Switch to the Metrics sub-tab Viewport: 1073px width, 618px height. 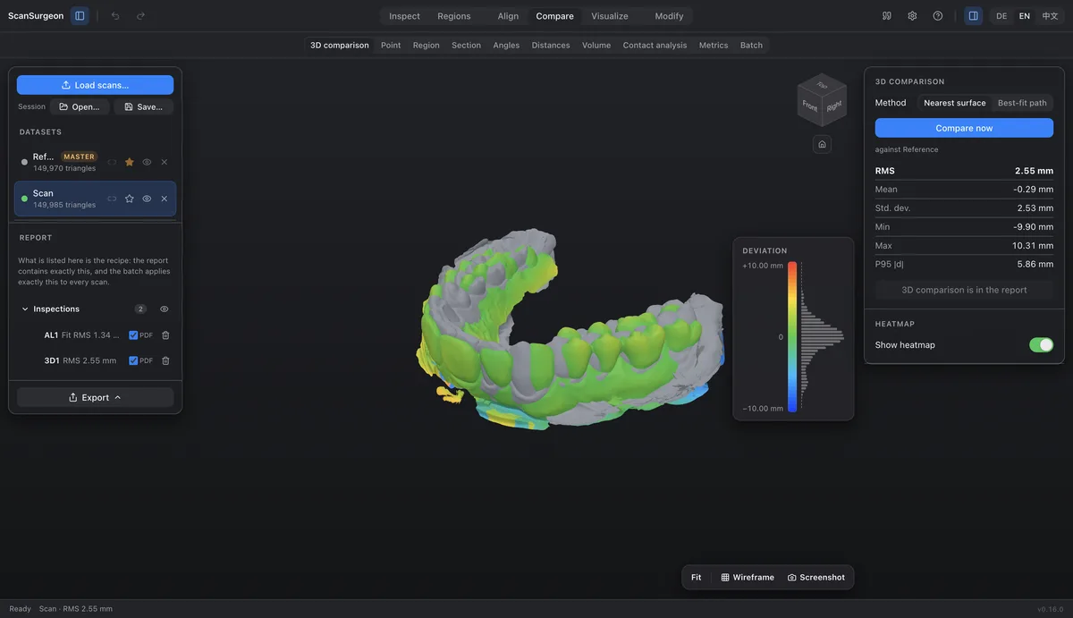714,46
